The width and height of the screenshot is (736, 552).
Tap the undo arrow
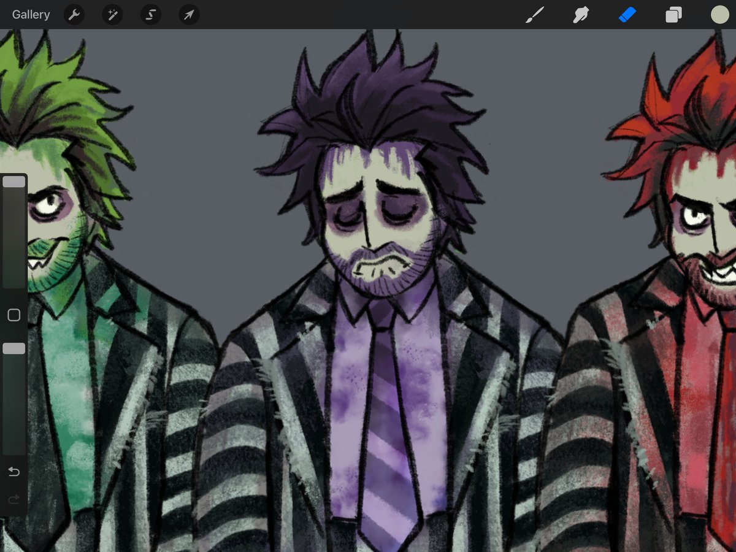click(x=13, y=472)
